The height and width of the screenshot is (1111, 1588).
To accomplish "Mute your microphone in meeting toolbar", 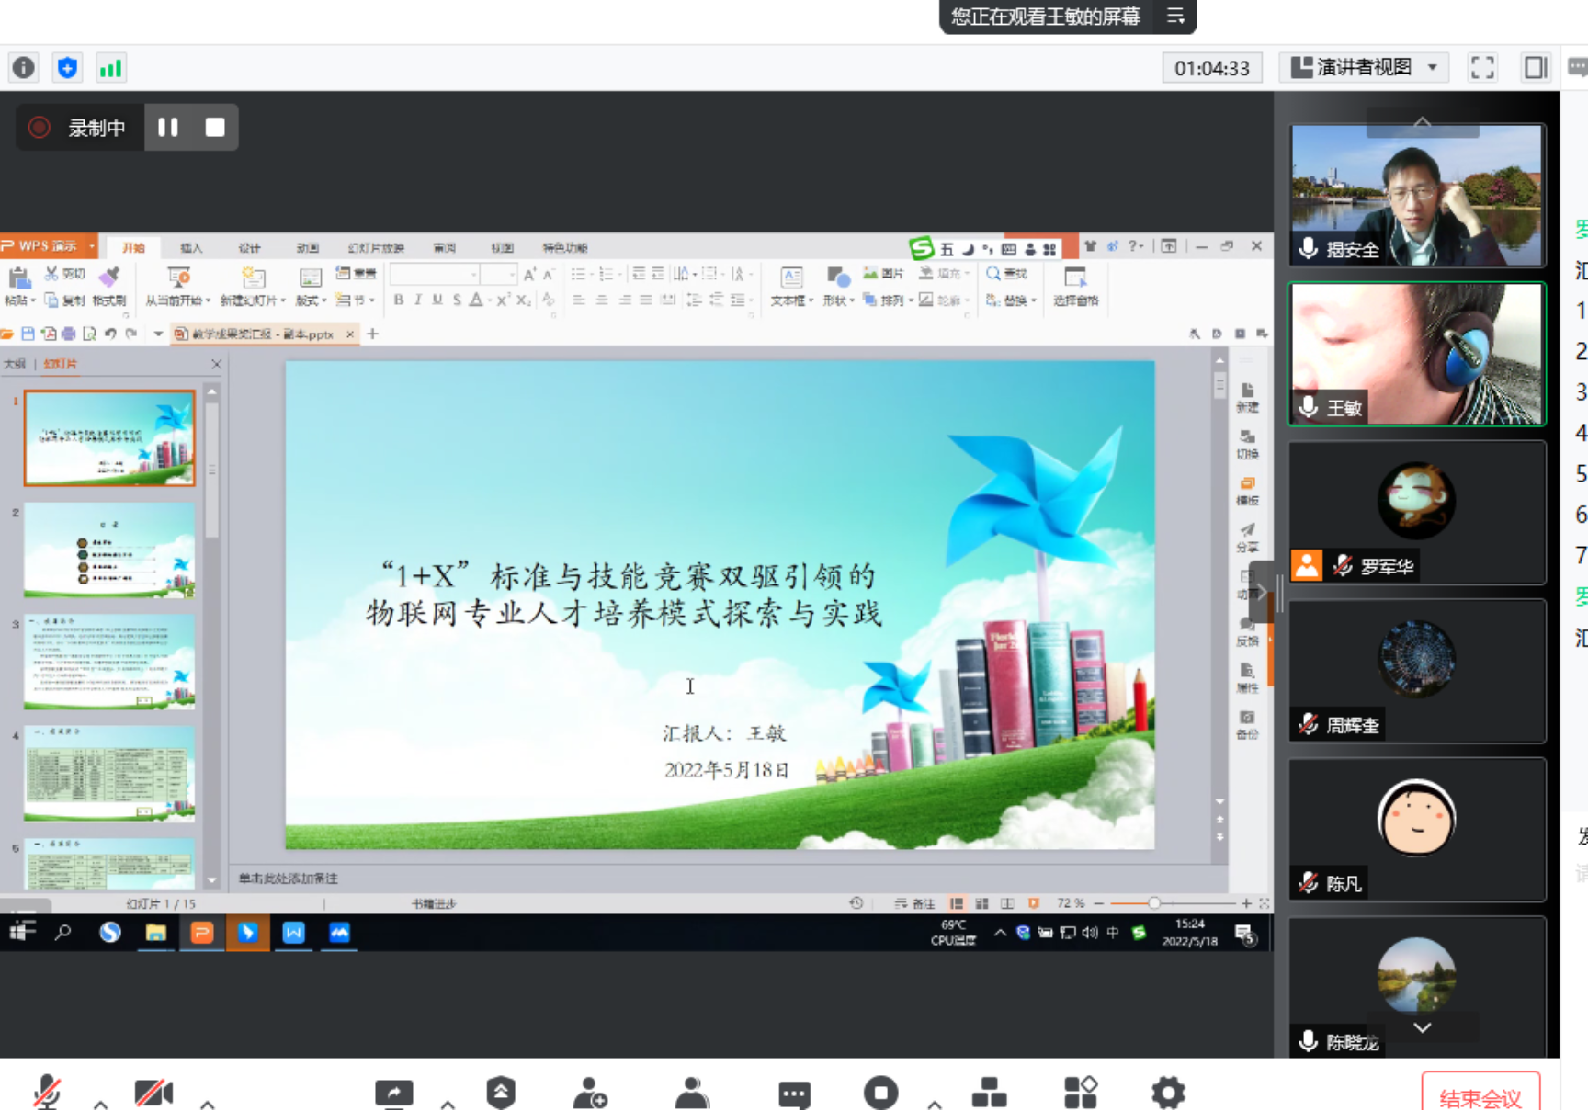I will click(48, 1092).
